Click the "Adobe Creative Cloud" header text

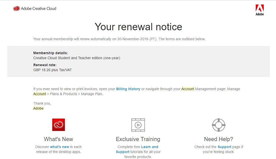39,8
